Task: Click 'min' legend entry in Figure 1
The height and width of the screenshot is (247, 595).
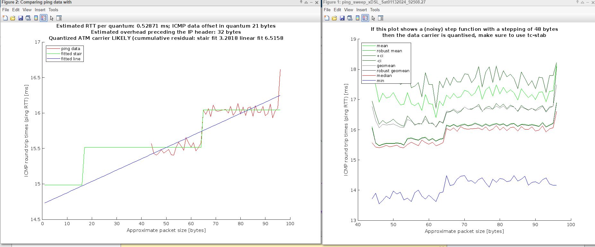Action: click(380, 81)
